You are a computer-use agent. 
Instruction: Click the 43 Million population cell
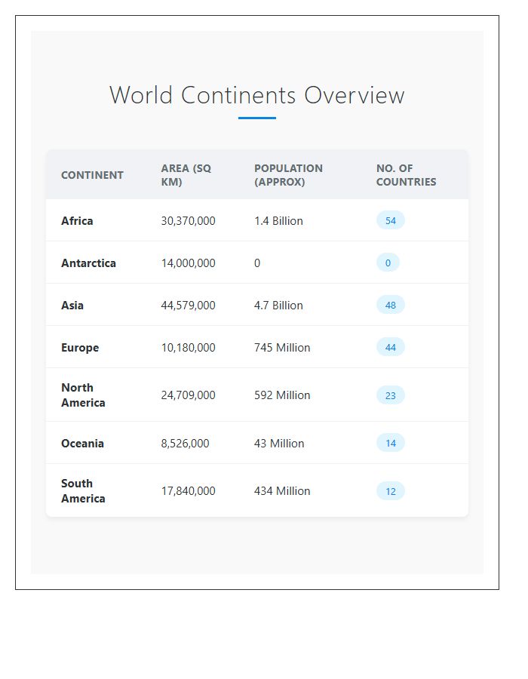coord(279,444)
